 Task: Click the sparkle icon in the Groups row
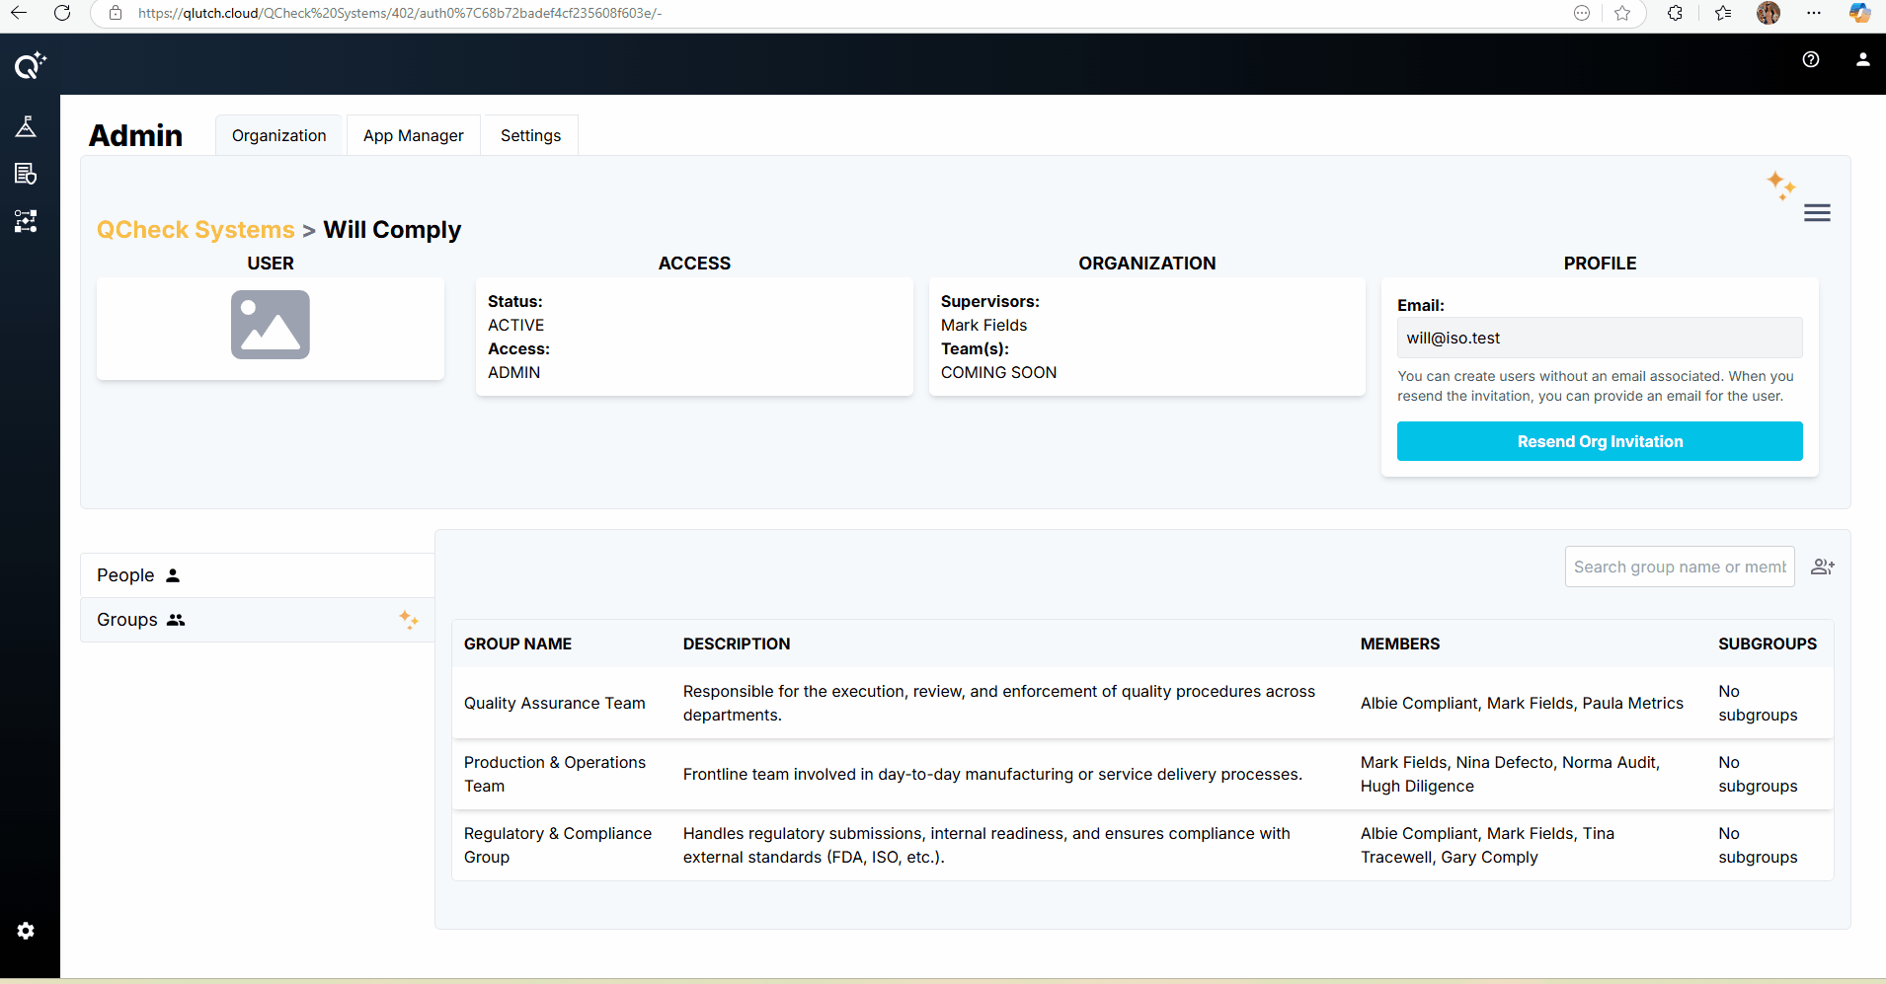[409, 620]
